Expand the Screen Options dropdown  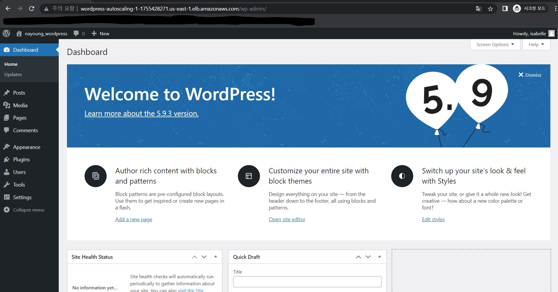pyautogui.click(x=495, y=45)
